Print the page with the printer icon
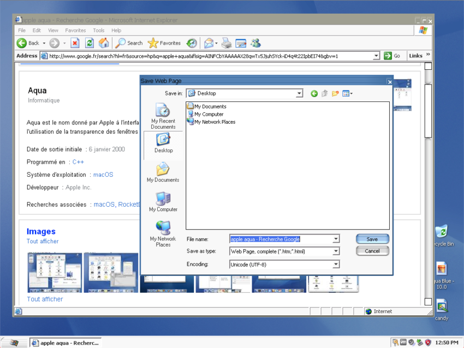The width and height of the screenshot is (464, 348). (227, 43)
